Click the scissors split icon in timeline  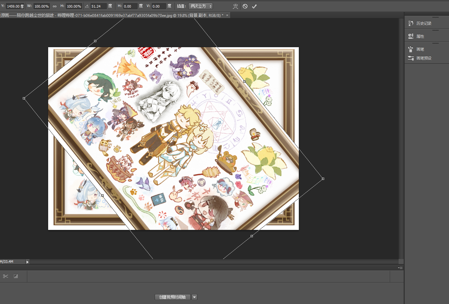click(x=5, y=276)
